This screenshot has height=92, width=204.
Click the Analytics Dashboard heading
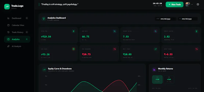[57, 18]
